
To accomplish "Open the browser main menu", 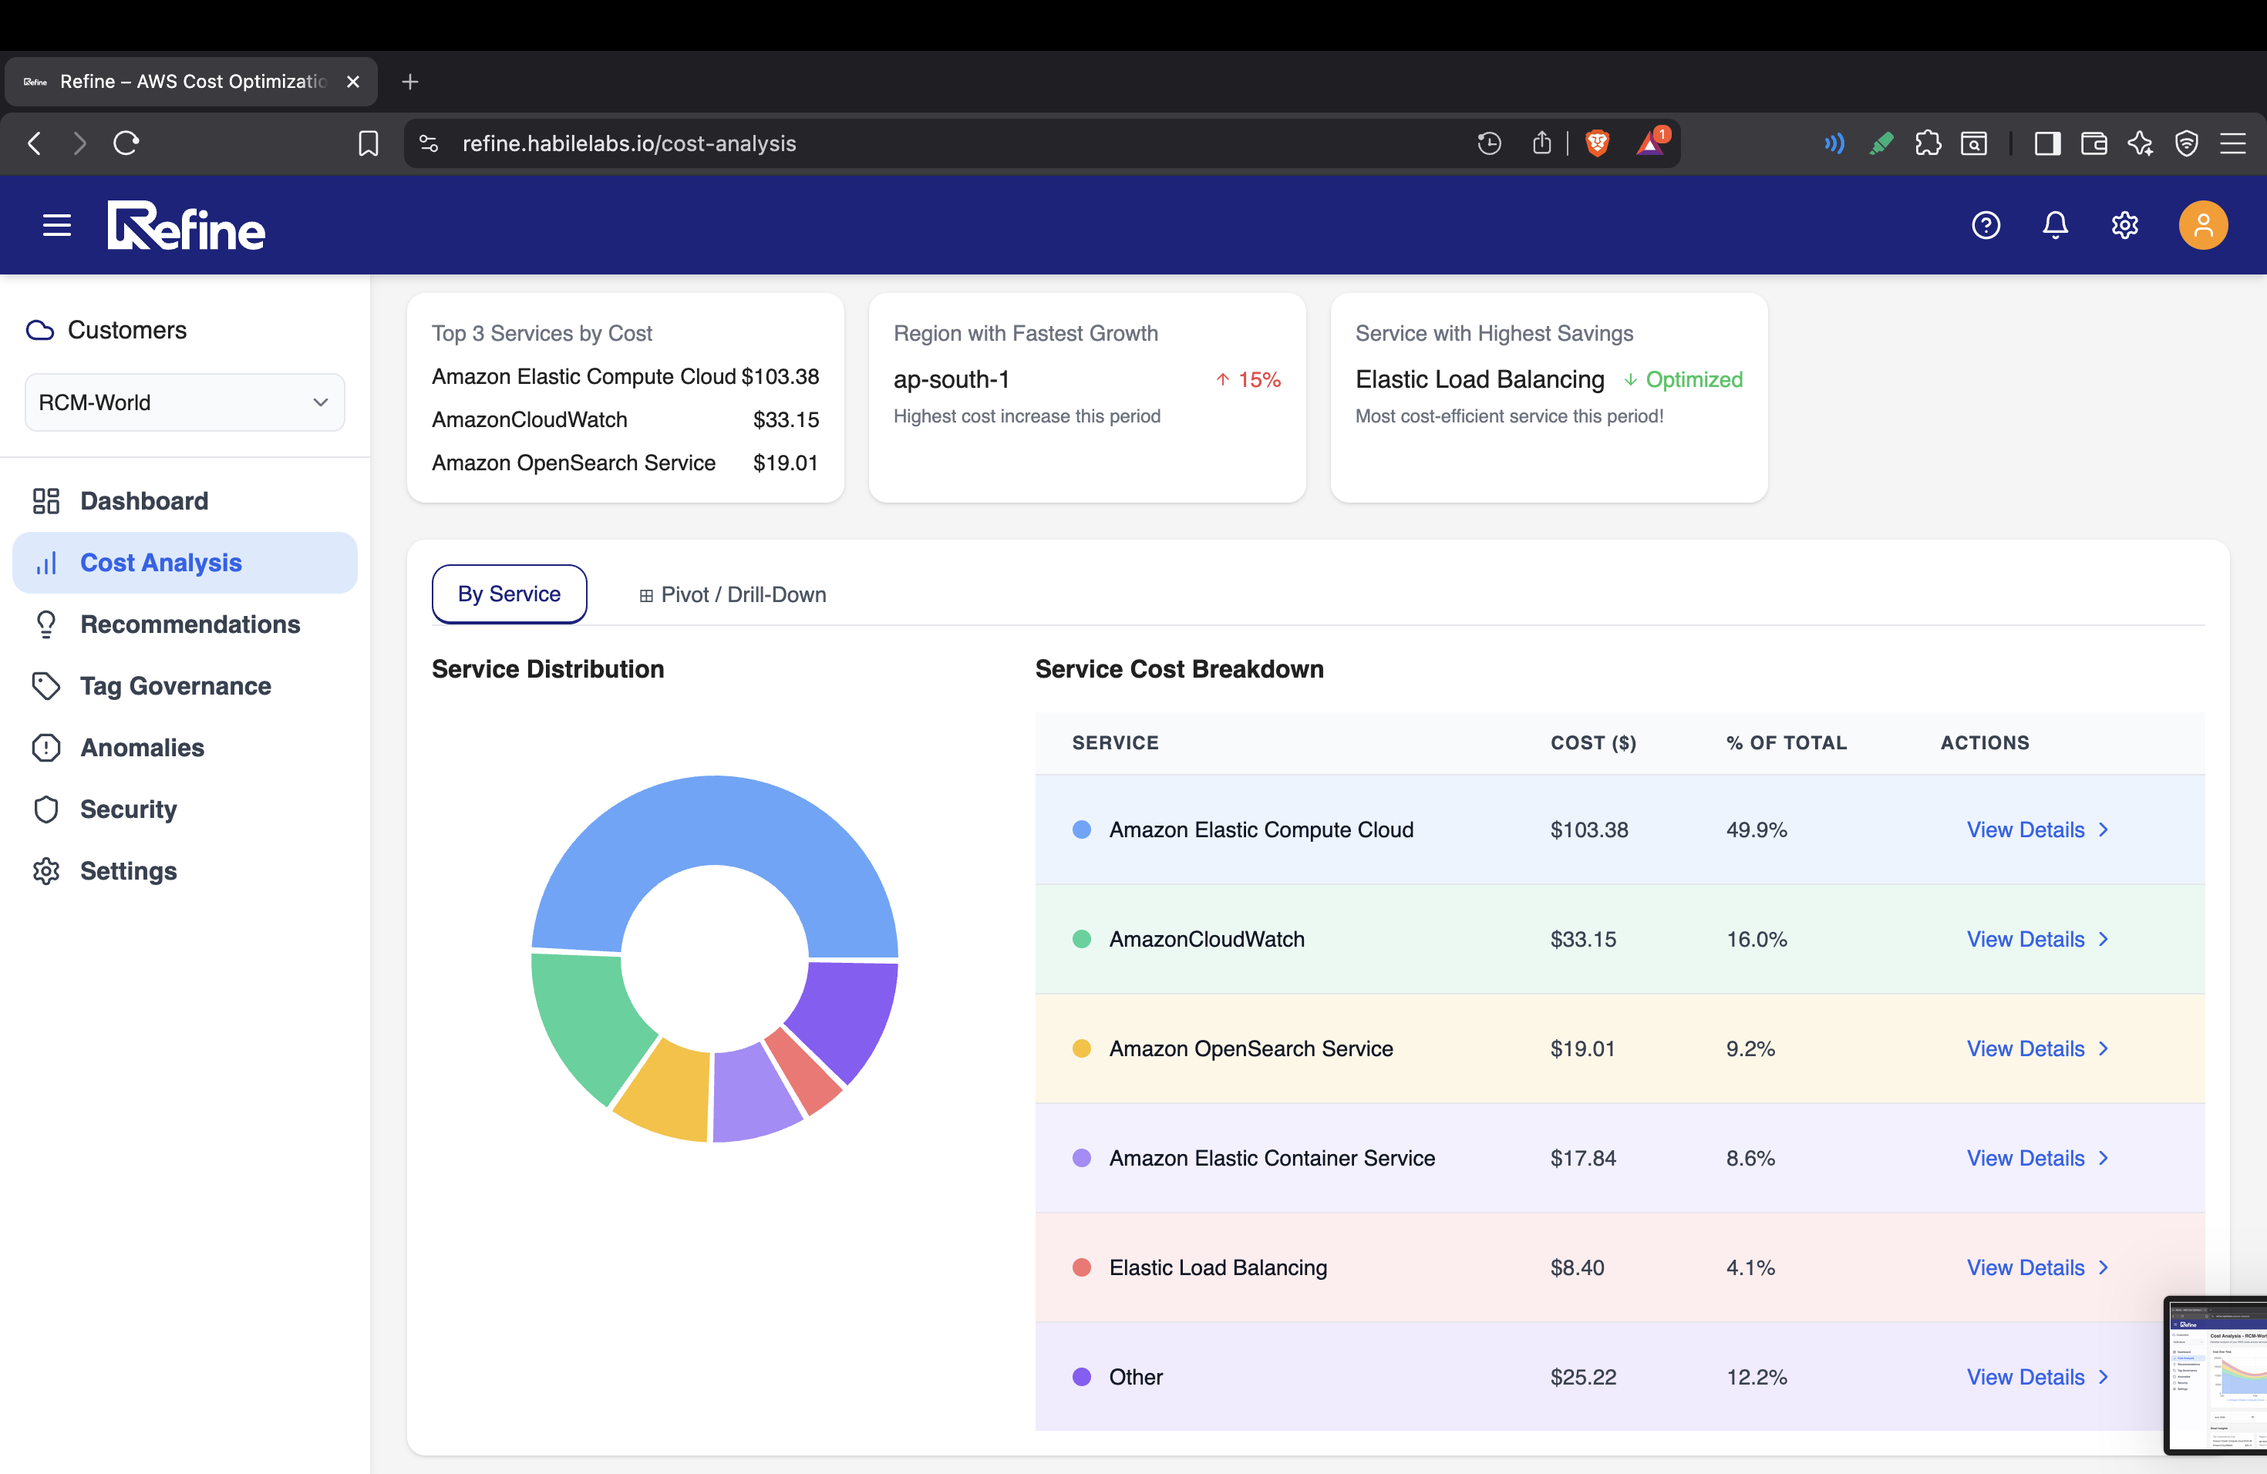I will (2233, 144).
